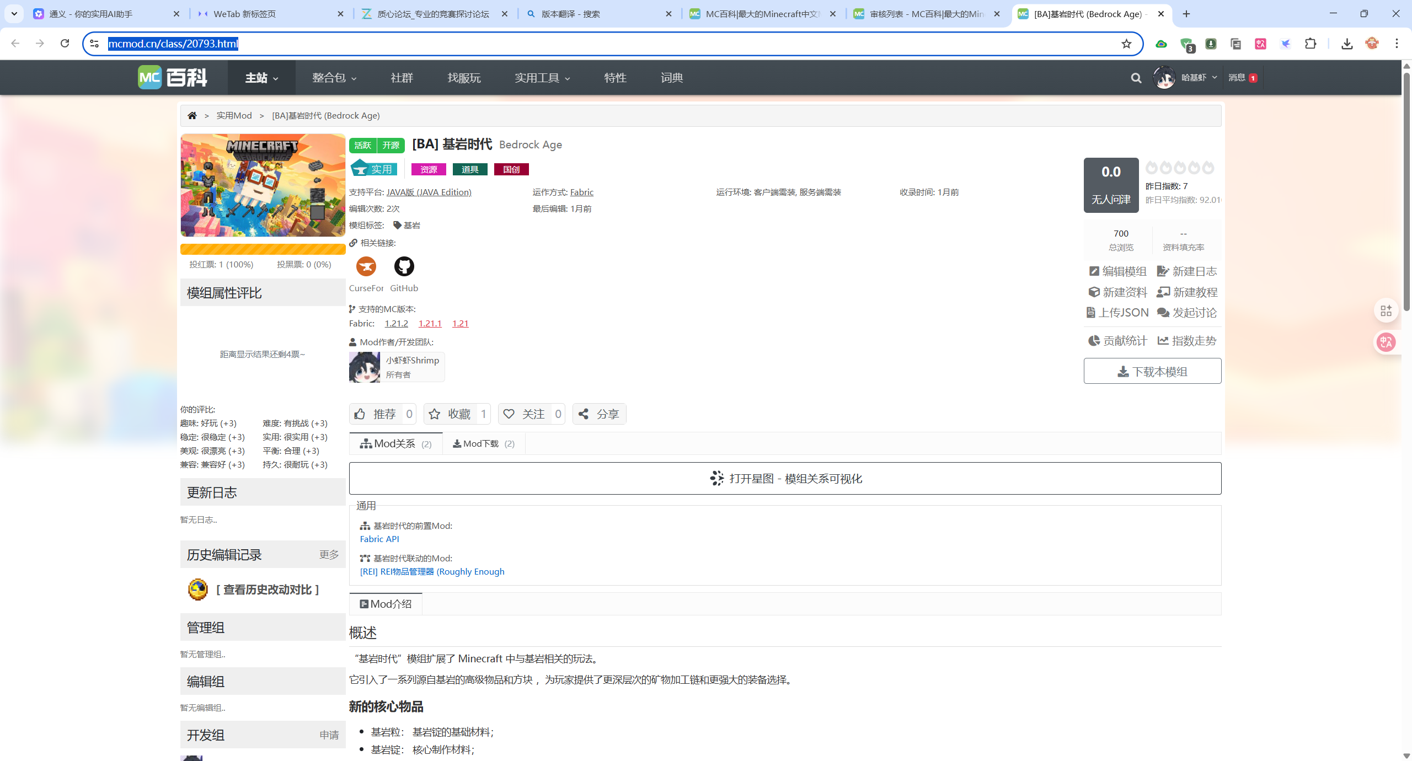Click 编辑模组 option
The image size is (1412, 761).
pyautogui.click(x=1117, y=271)
